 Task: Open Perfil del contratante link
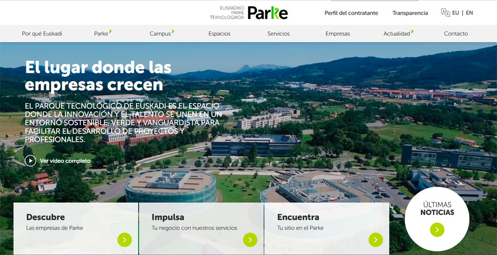coord(351,13)
